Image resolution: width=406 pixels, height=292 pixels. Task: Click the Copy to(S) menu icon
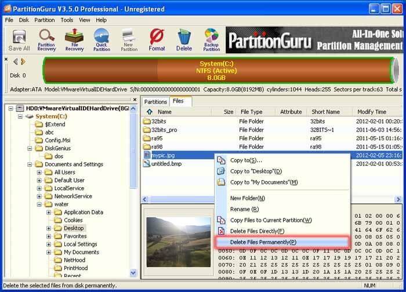[221, 160]
